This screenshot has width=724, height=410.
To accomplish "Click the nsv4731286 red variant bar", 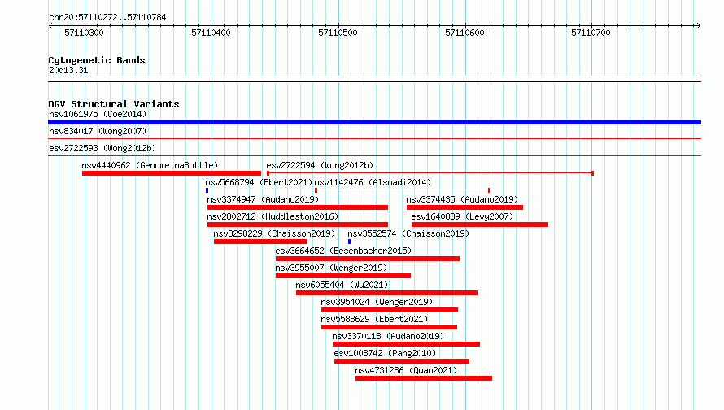I will pos(424,378).
